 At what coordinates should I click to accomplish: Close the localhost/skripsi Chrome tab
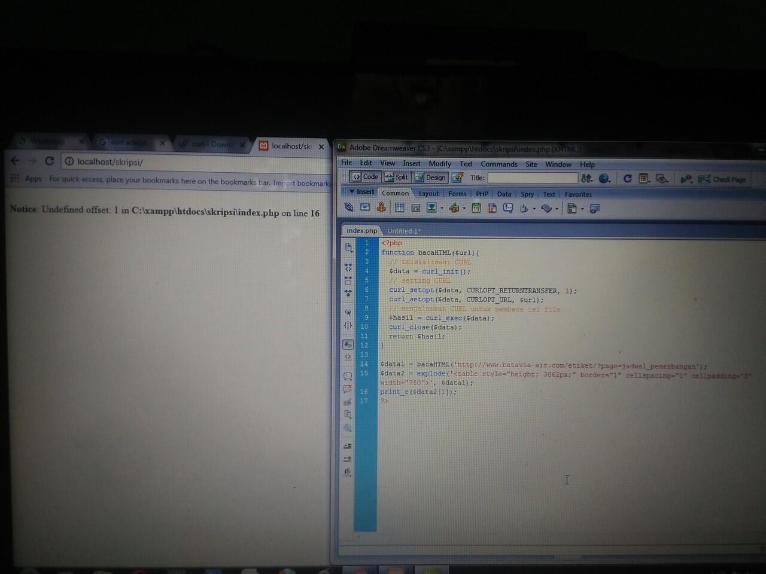(321, 146)
